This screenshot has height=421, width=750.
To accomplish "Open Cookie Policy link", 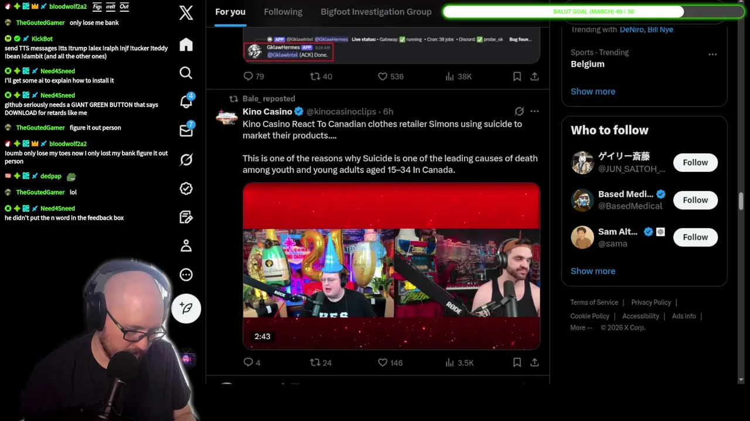I will [589, 316].
